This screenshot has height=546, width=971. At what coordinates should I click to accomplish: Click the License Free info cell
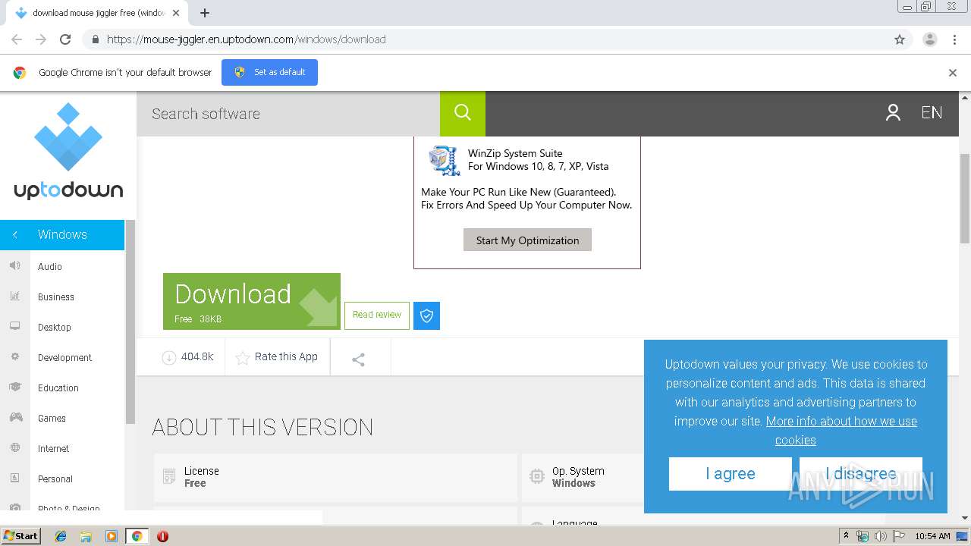click(335, 477)
